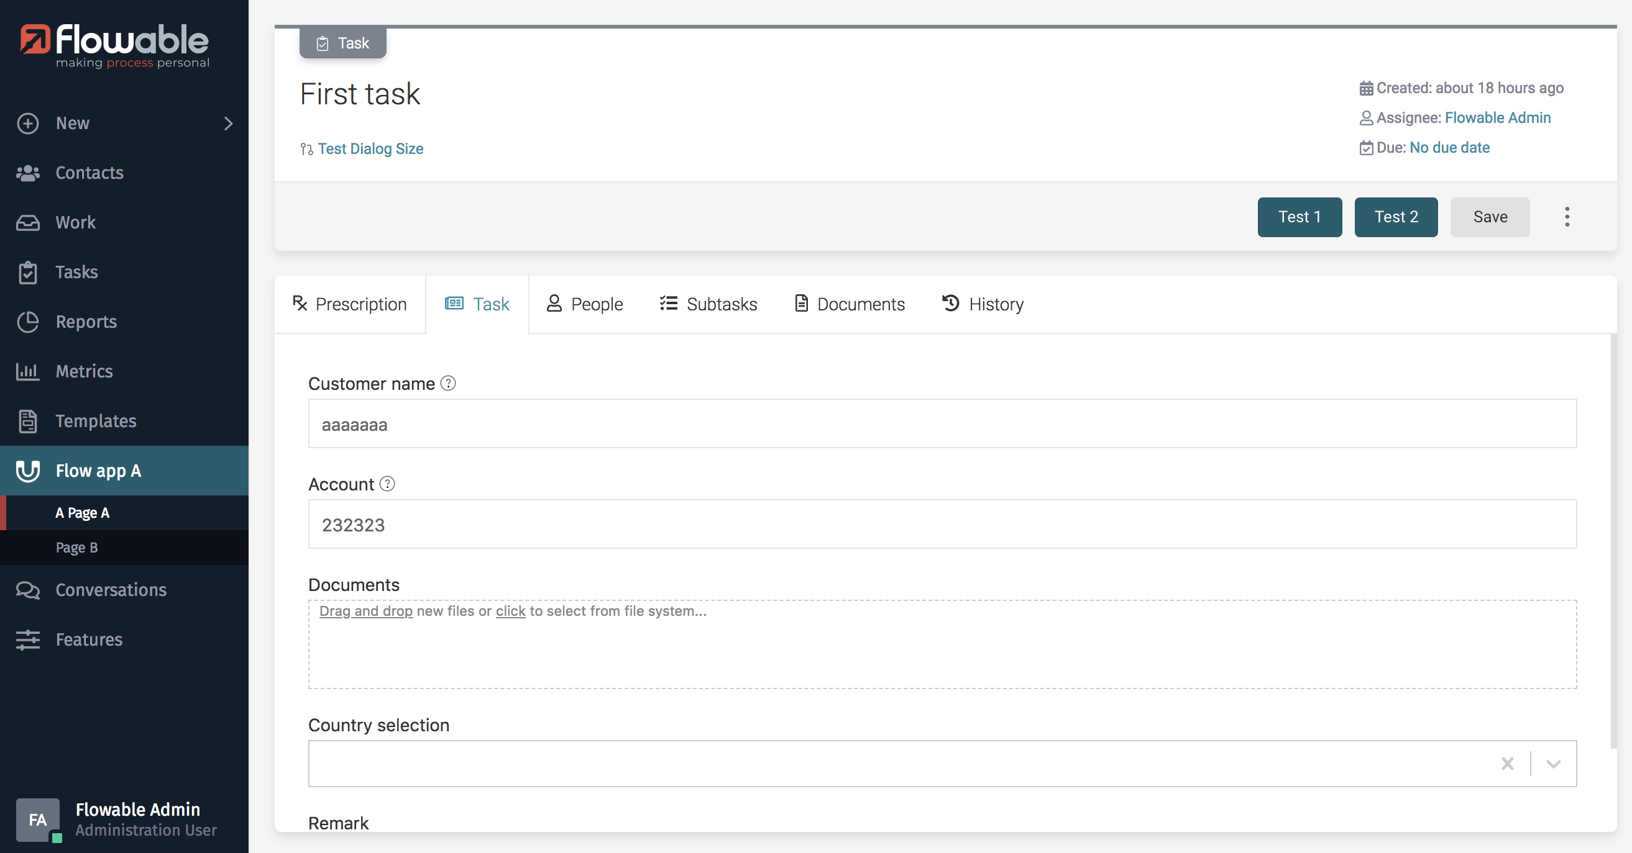Switch to the Prescription tab
The image size is (1632, 853).
[350, 304]
